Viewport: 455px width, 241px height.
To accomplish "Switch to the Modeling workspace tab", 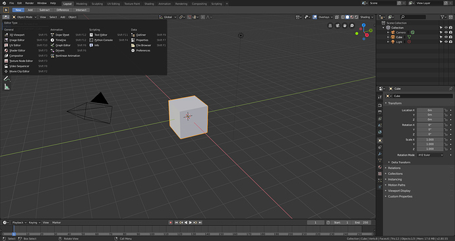I will (x=81, y=4).
